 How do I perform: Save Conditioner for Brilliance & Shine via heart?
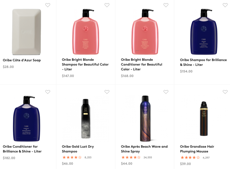[x=48, y=92]
